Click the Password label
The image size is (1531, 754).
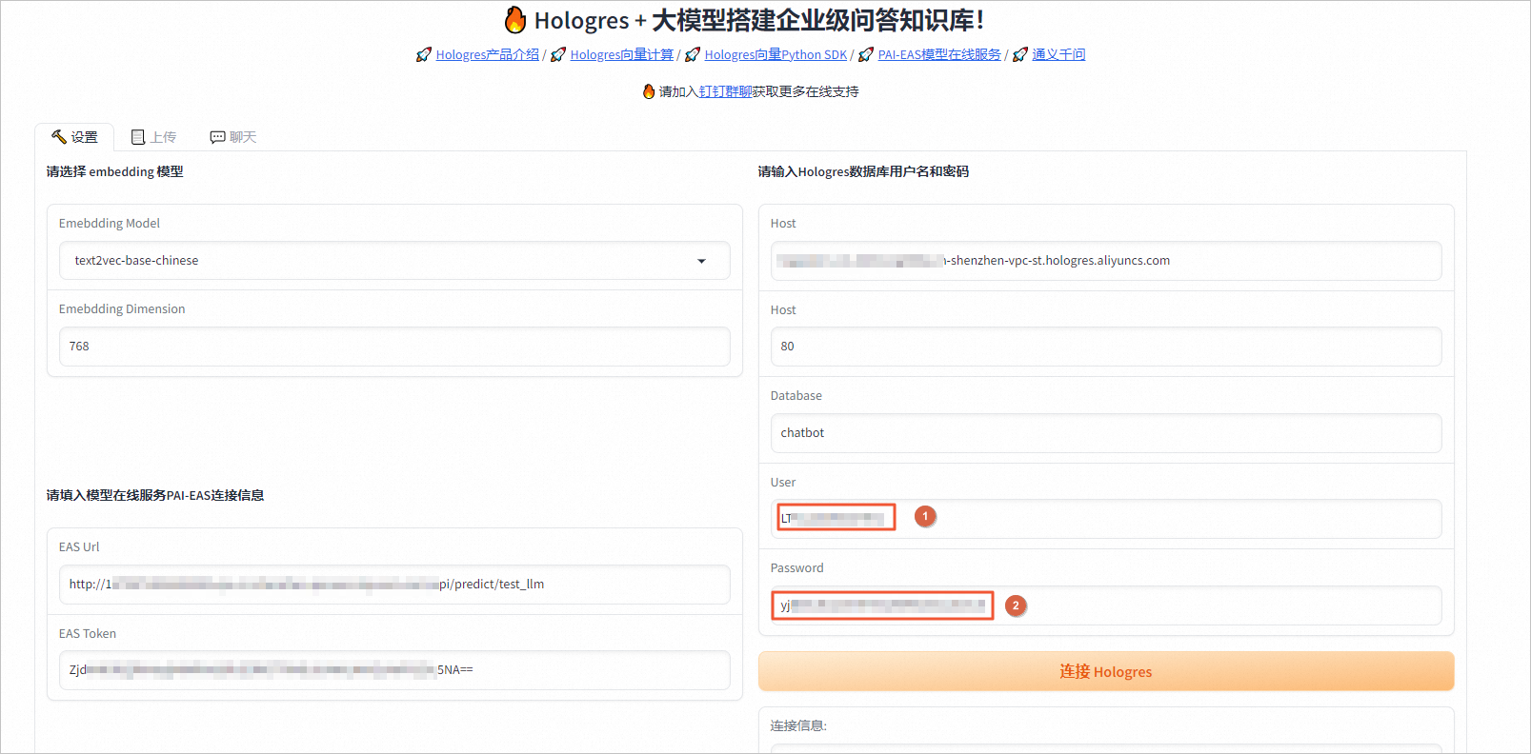(x=797, y=568)
